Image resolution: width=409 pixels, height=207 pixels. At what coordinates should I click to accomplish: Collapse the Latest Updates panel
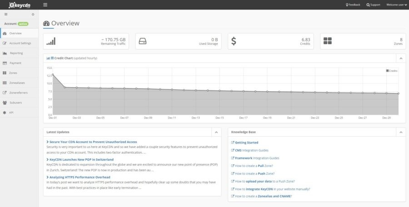[x=216, y=132]
